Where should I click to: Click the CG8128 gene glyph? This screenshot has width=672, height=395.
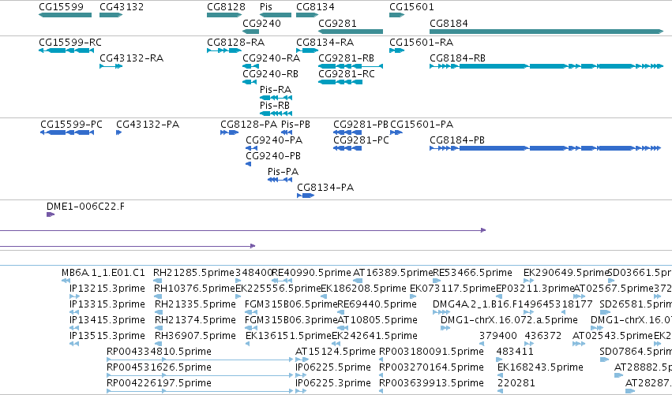[224, 15]
